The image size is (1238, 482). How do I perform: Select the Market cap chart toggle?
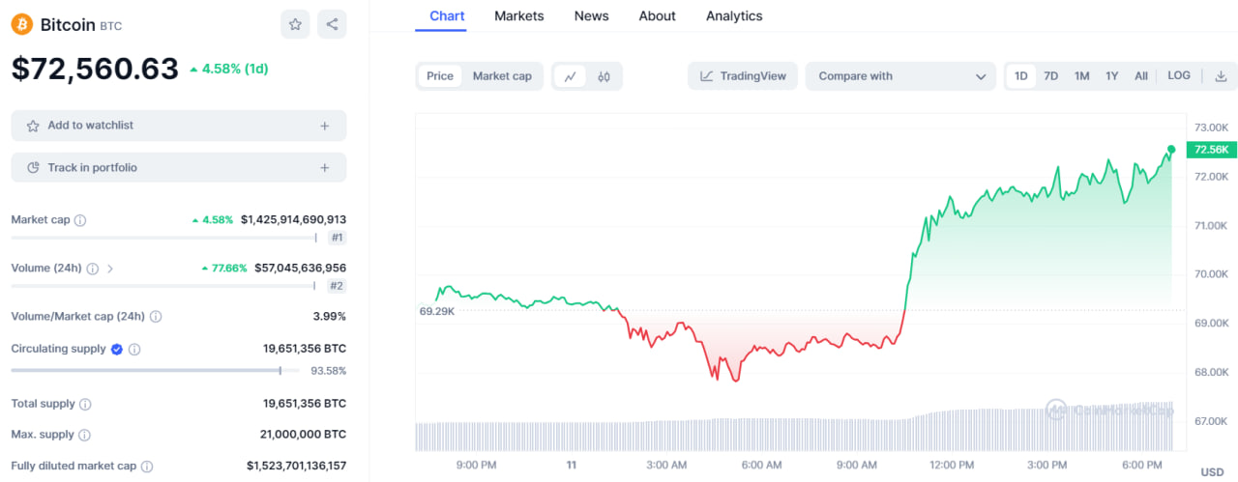(502, 76)
